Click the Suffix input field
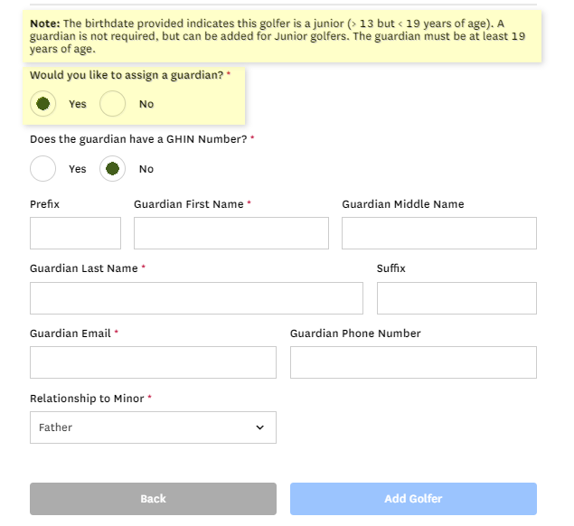Screen dimensions: 574x526 tap(456, 298)
